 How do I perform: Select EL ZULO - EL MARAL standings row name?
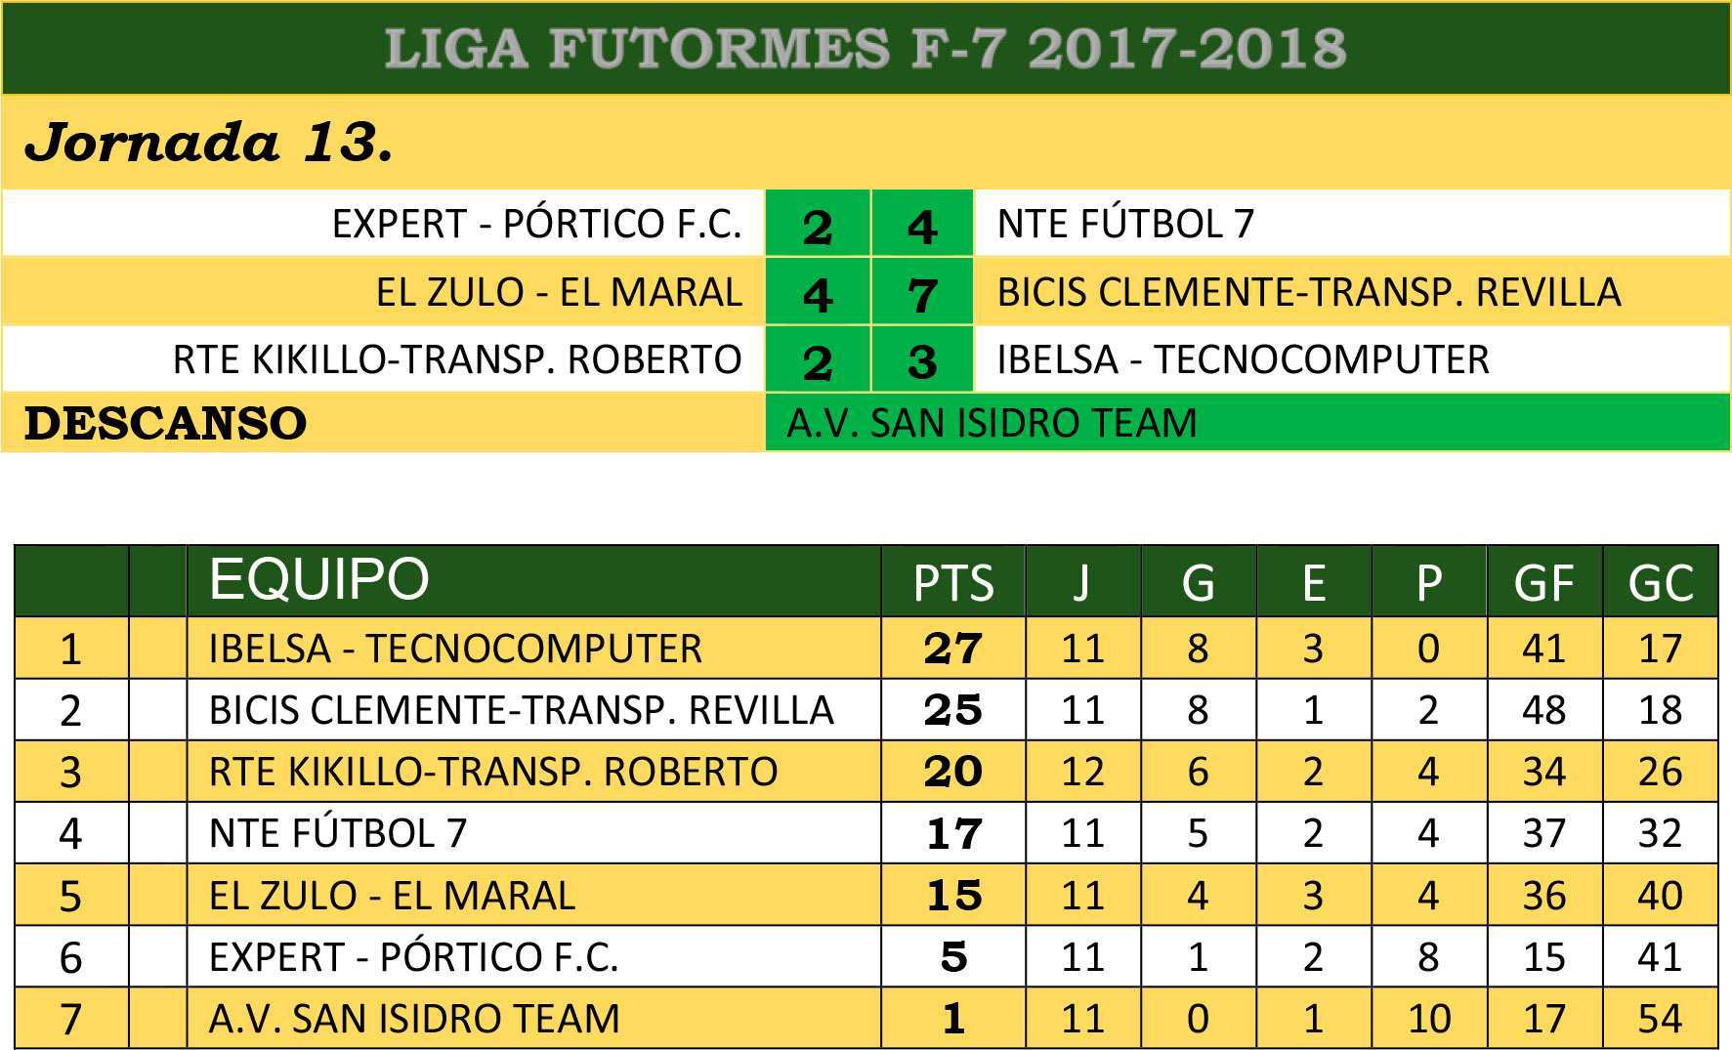pos(392,896)
